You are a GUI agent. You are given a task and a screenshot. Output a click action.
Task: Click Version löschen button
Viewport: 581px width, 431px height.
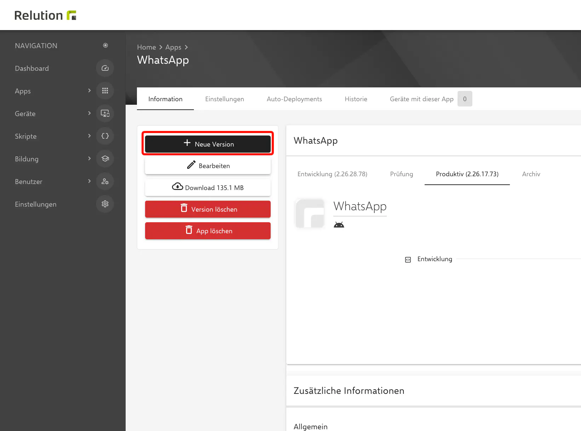click(x=208, y=209)
